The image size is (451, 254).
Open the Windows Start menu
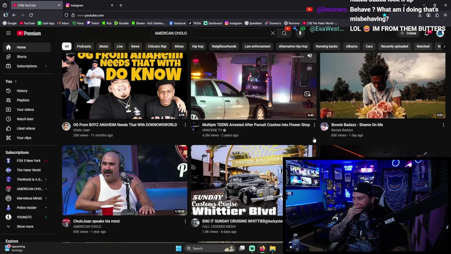[179, 248]
